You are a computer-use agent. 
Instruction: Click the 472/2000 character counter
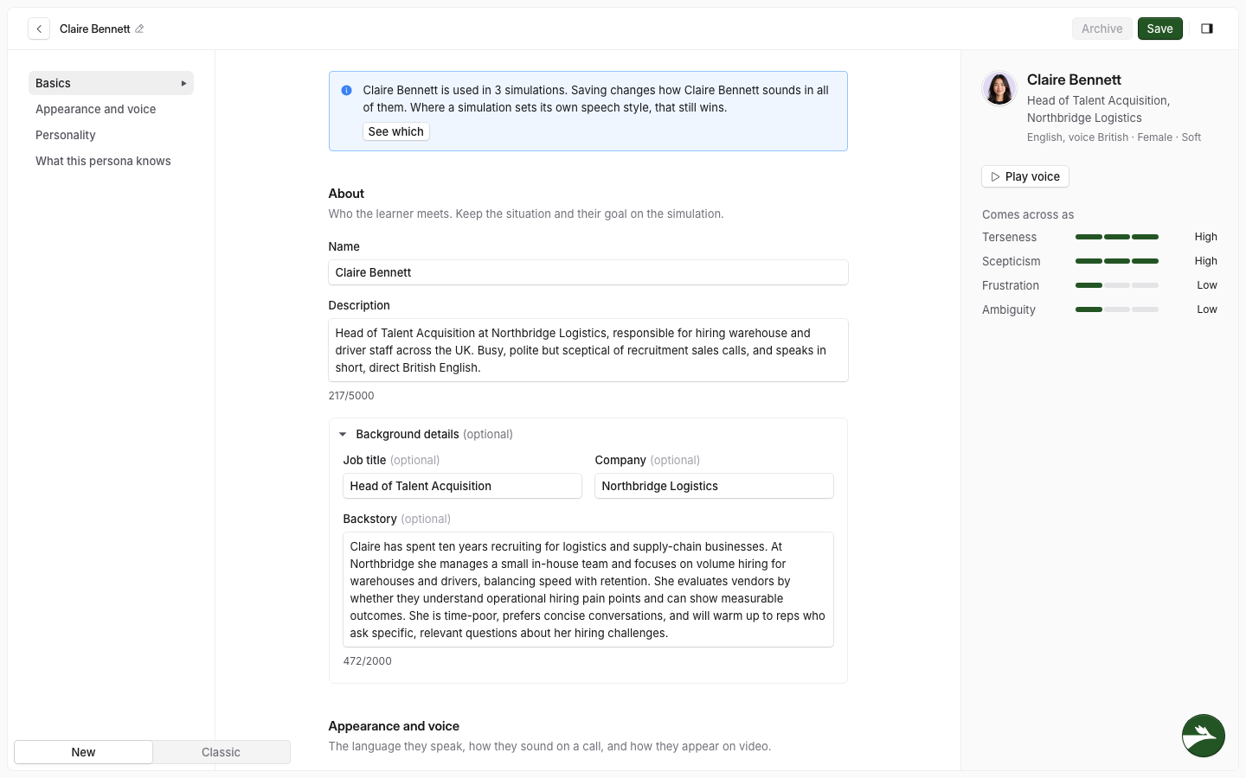(367, 661)
